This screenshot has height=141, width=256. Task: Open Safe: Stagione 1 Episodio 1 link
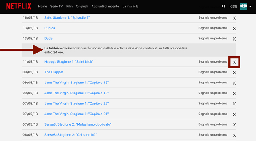coord(67,17)
